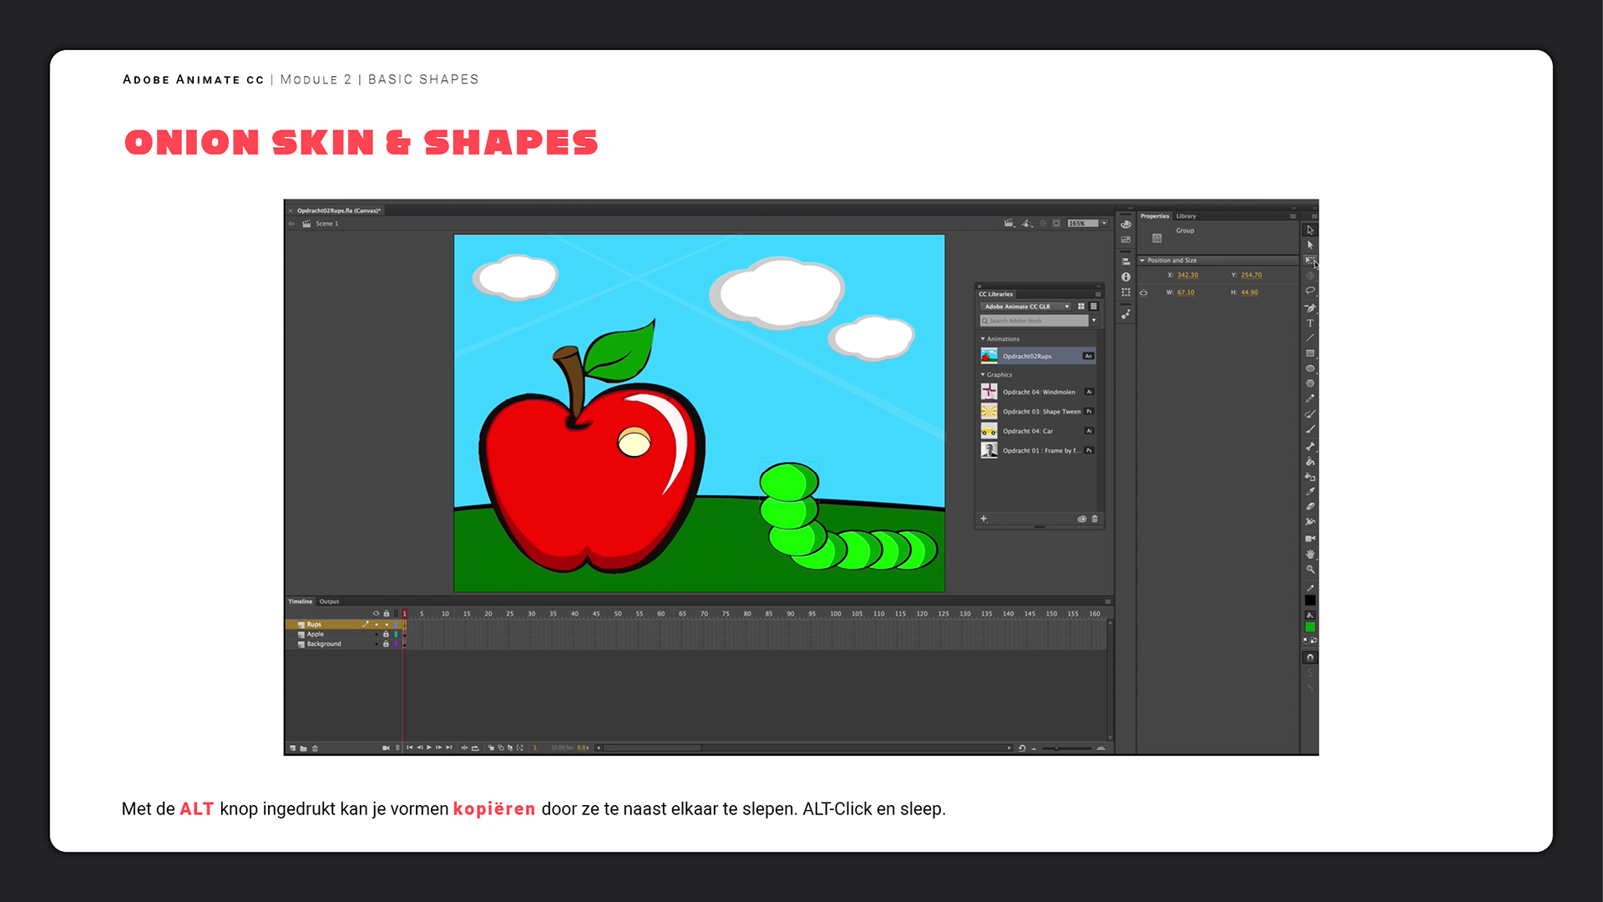Select the Zoom magnifier tool
The width and height of the screenshot is (1603, 902).
[1310, 570]
